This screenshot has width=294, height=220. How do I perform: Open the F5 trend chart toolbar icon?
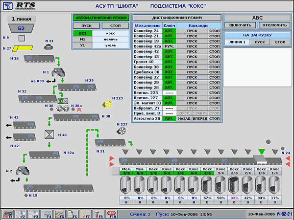click(x=59, y=214)
